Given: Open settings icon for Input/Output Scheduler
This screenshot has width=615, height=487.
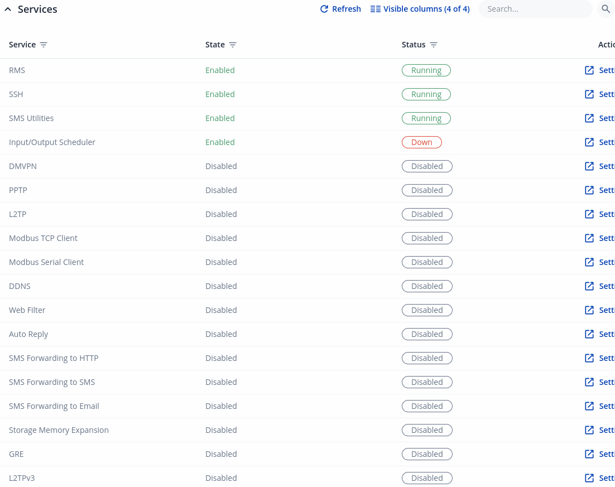Looking at the screenshot, I should (589, 142).
